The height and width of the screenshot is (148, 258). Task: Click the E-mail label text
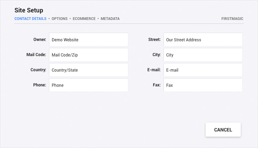coord(154,70)
